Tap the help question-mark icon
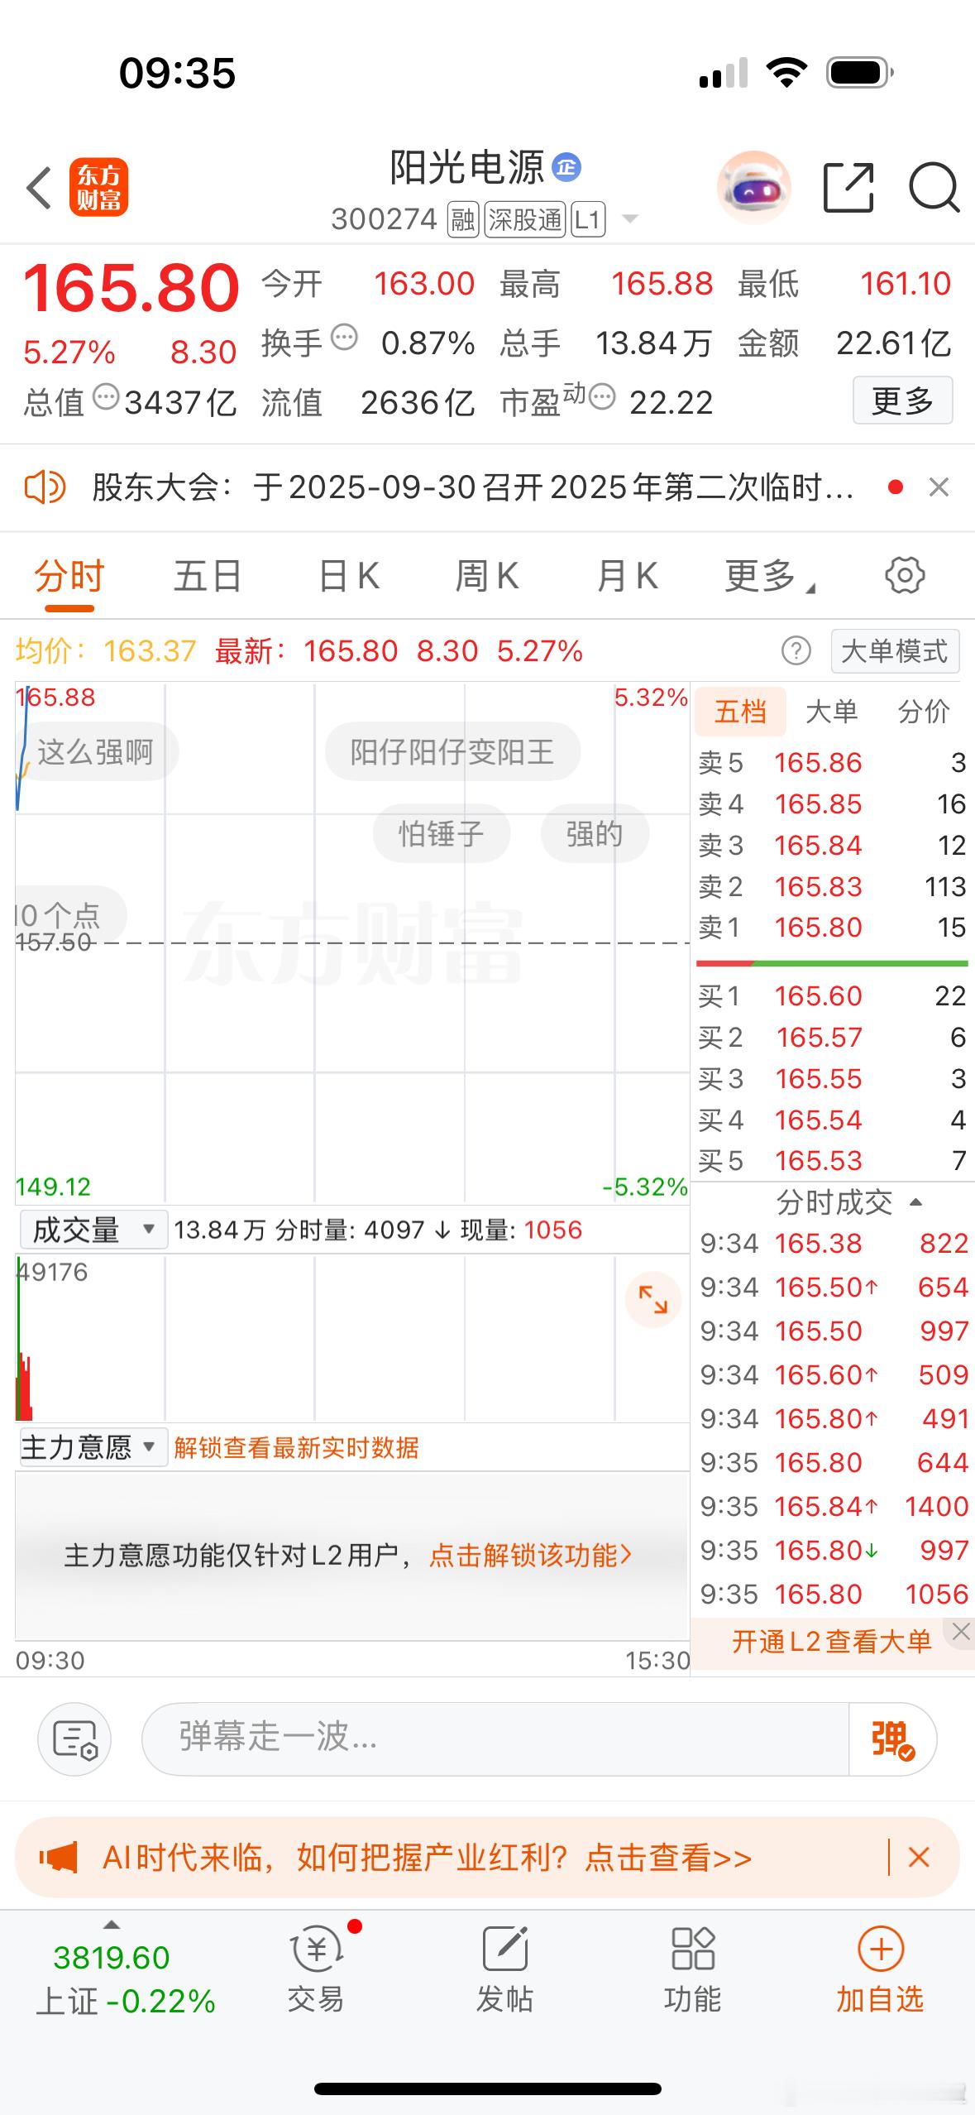Viewport: 975px width, 2115px height. coord(796,651)
